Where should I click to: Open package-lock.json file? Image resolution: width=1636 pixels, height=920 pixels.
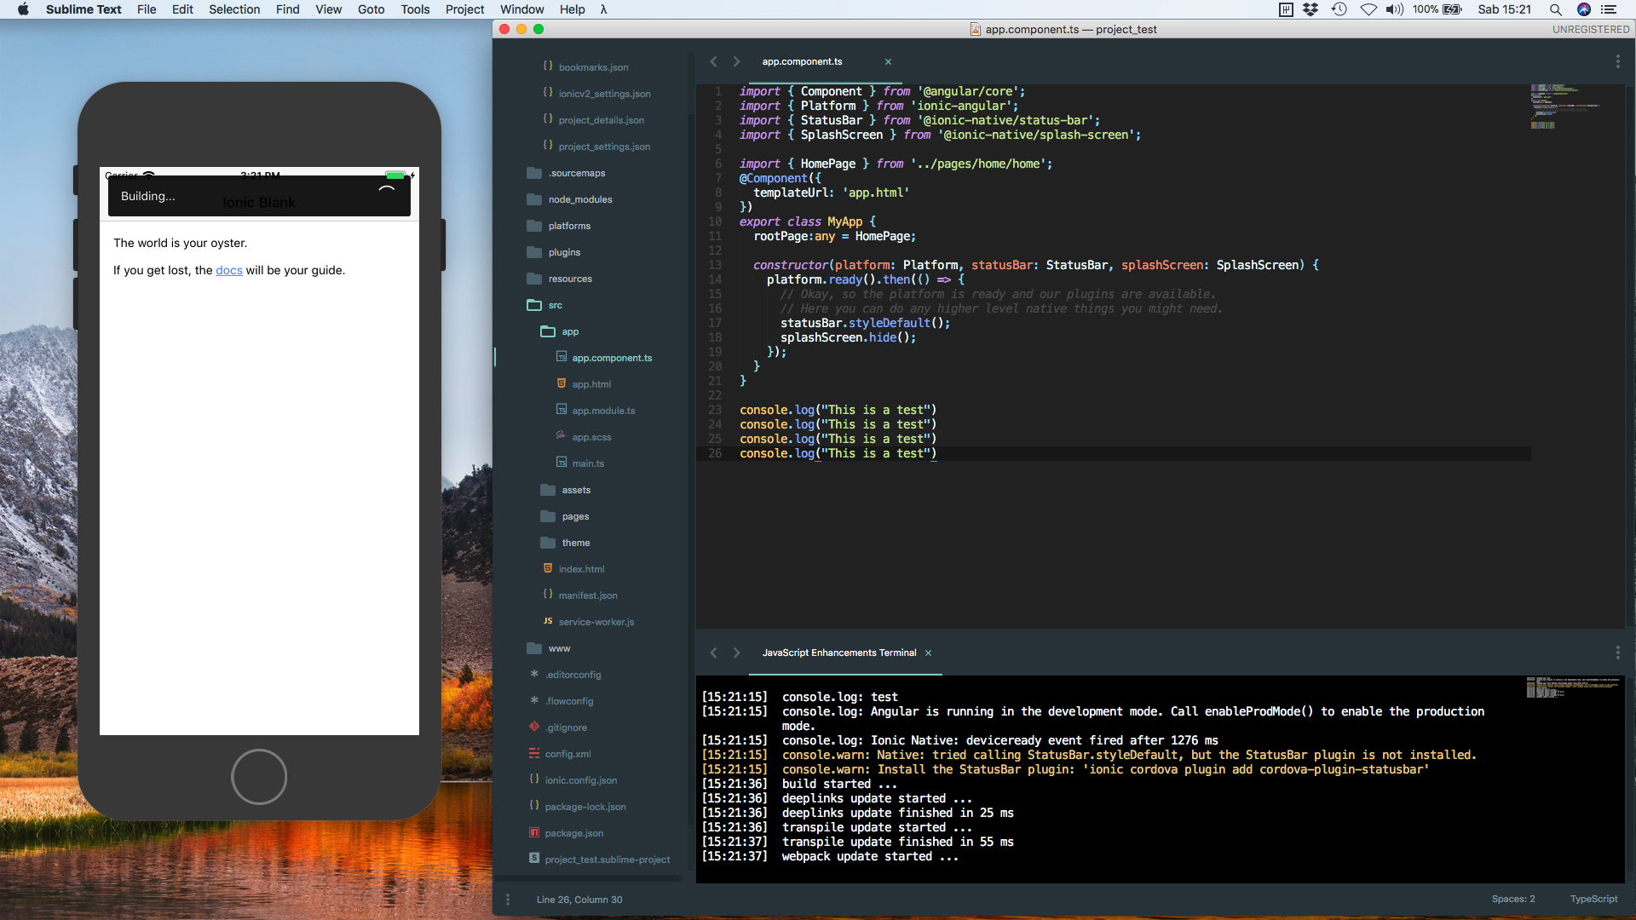point(585,807)
